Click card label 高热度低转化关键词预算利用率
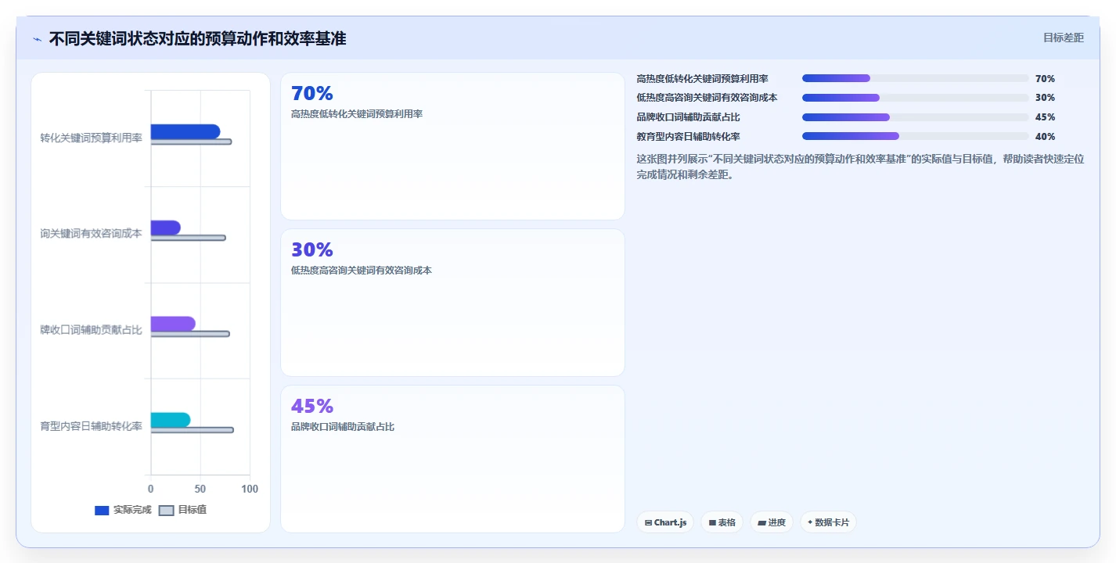 [357, 114]
